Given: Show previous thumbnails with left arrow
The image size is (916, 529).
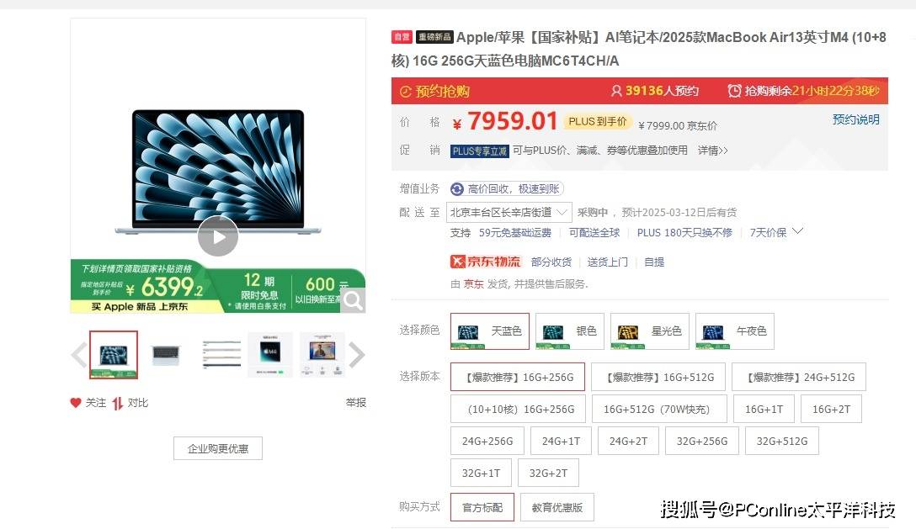Looking at the screenshot, I should pos(79,354).
